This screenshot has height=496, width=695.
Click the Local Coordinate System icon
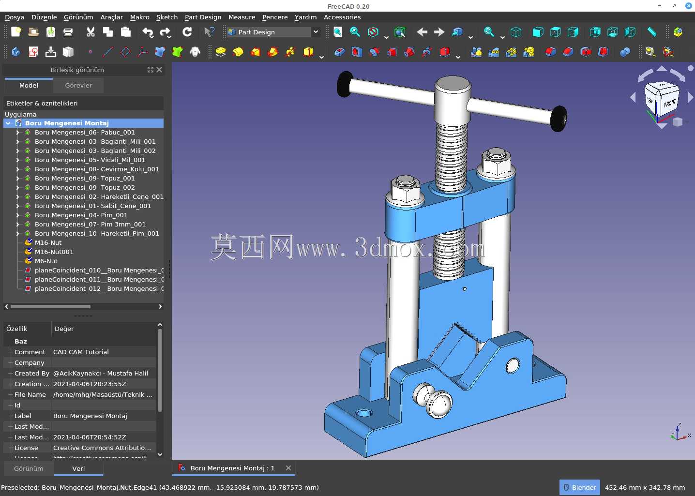click(143, 52)
